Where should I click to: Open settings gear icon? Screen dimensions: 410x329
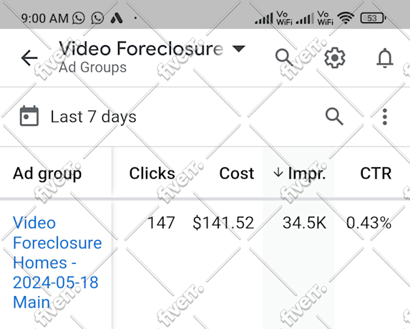point(335,57)
